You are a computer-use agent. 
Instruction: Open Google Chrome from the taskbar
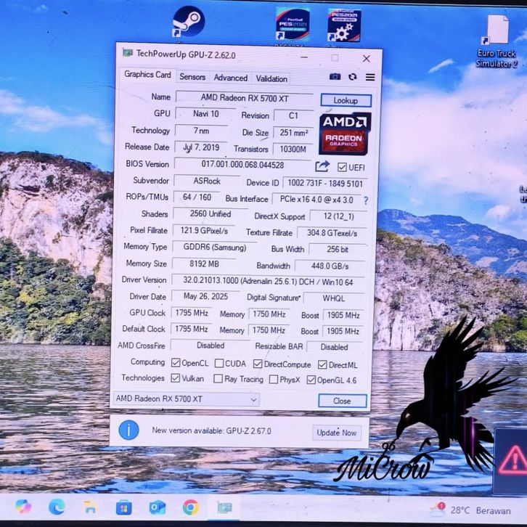190,506
